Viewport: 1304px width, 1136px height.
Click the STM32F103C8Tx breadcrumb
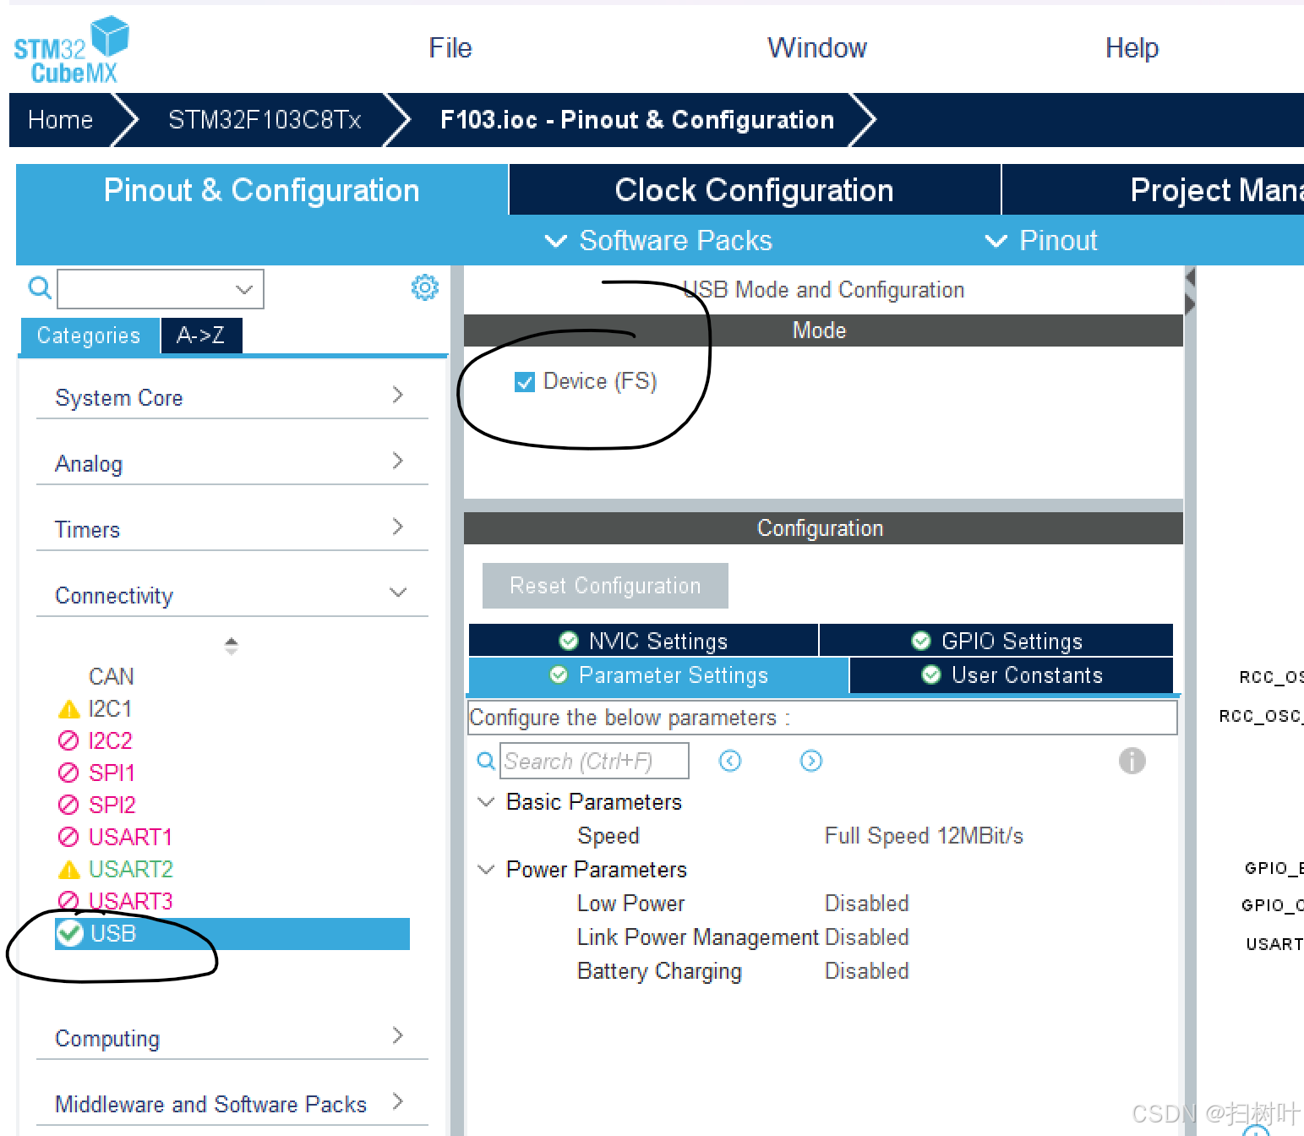tap(265, 120)
